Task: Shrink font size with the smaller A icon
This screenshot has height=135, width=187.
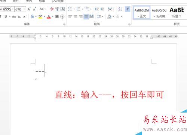Action: [x=34, y=9]
